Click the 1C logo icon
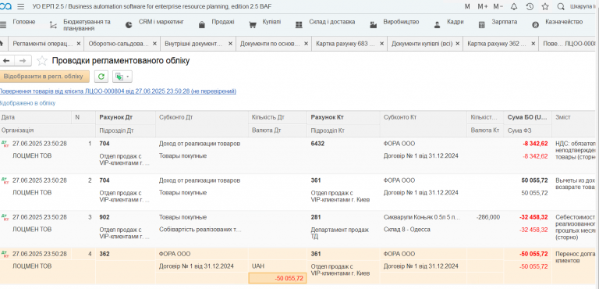The height and width of the screenshot is (289, 599). (x=5, y=6)
